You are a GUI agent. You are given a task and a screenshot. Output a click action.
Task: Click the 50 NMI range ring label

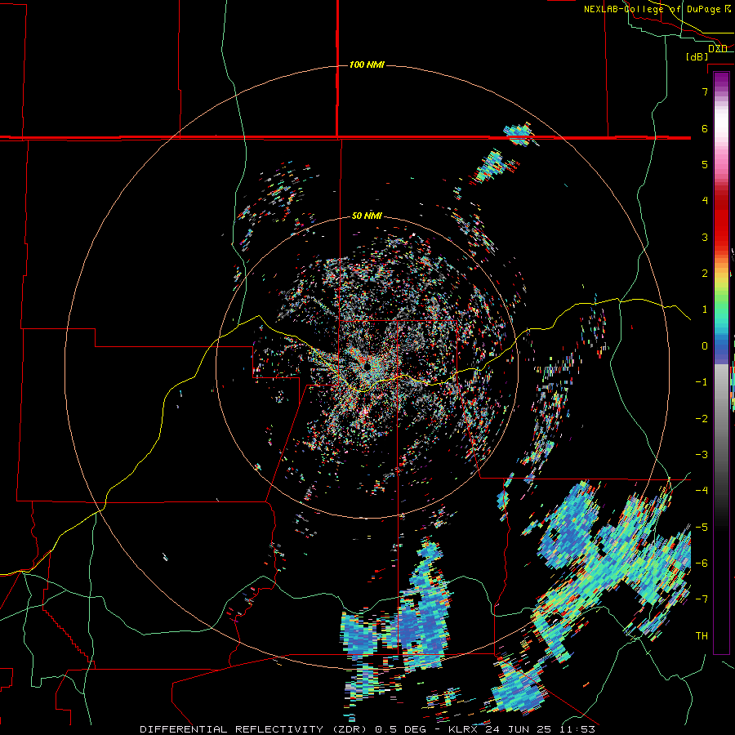point(367,216)
